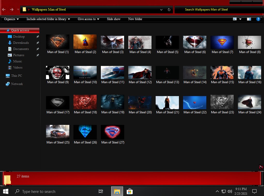Screen dimensions: 264x196
Task: Select Man of Steel (12) thumbnail
Action: click(x=140, y=72)
